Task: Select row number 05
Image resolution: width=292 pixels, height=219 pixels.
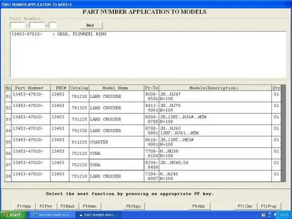Action: coord(8,142)
